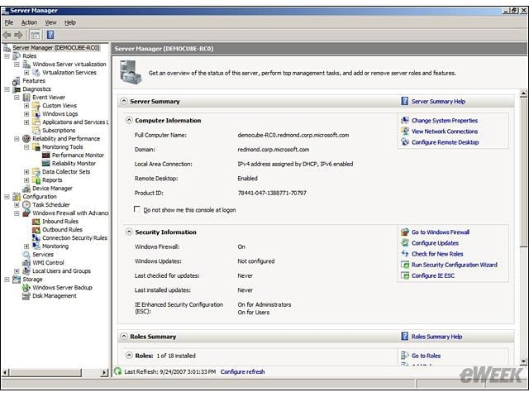Image resolution: width=529 pixels, height=397 pixels.
Task: Click the Task Scheduler clock icon
Action: pos(26,205)
